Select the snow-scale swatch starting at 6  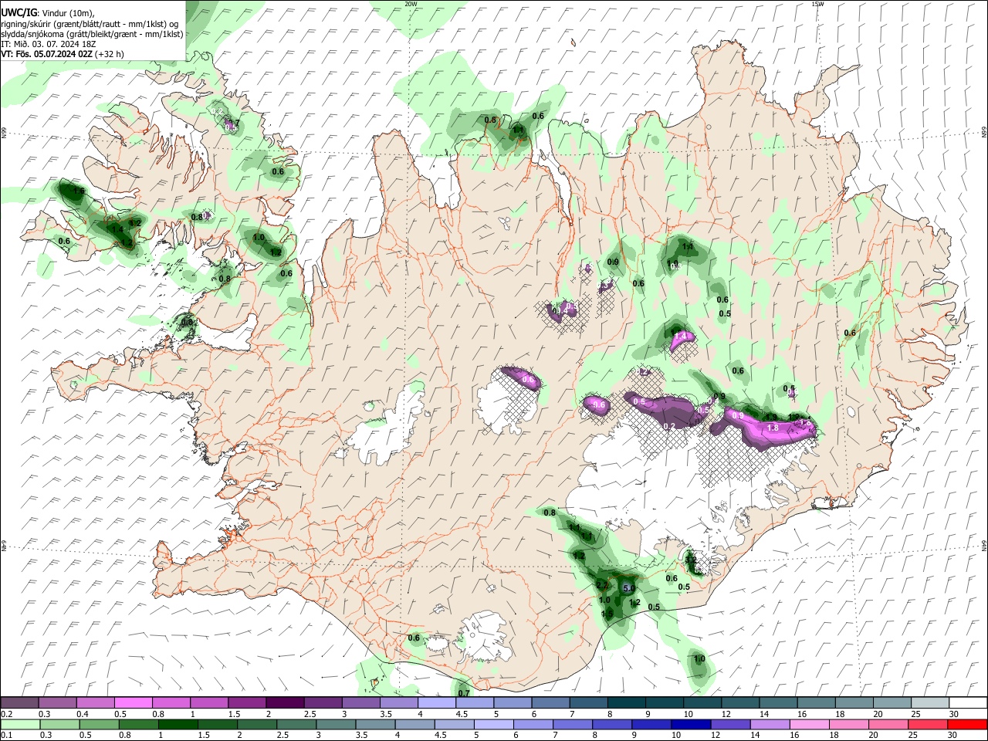[550, 703]
